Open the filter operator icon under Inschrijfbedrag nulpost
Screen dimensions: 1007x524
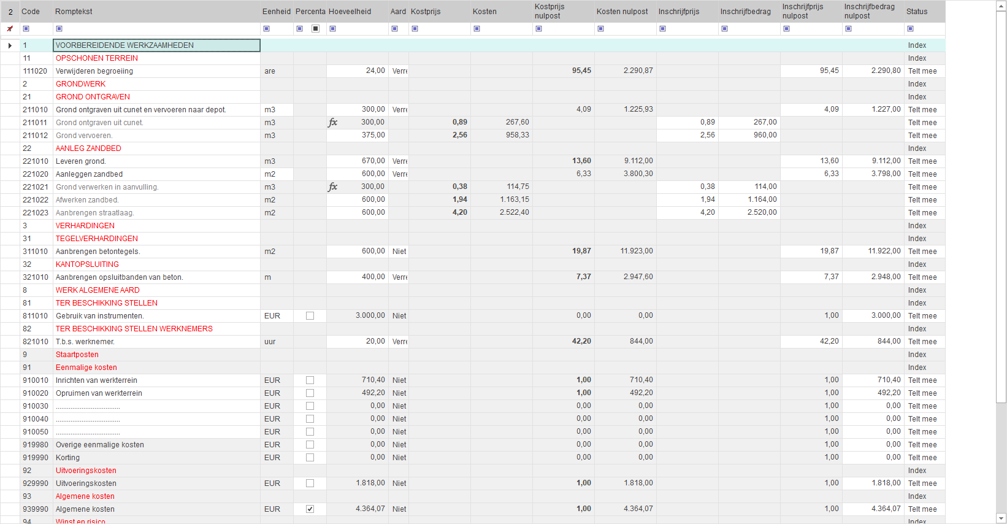(x=848, y=29)
